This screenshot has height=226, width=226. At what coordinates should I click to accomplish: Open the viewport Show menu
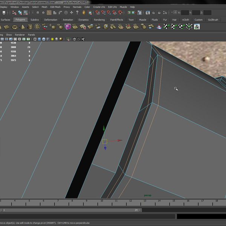point(9,35)
